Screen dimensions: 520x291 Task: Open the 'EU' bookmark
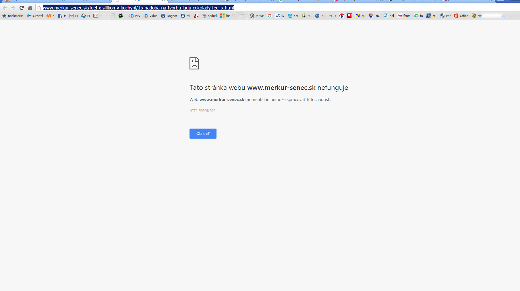point(431,16)
